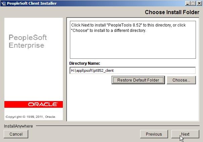Return to the Previous installer step
203x142 pixels.
coord(154,134)
